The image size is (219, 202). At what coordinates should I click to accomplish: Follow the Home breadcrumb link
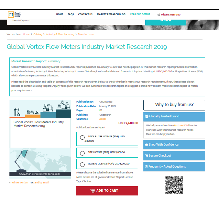point(26,34)
